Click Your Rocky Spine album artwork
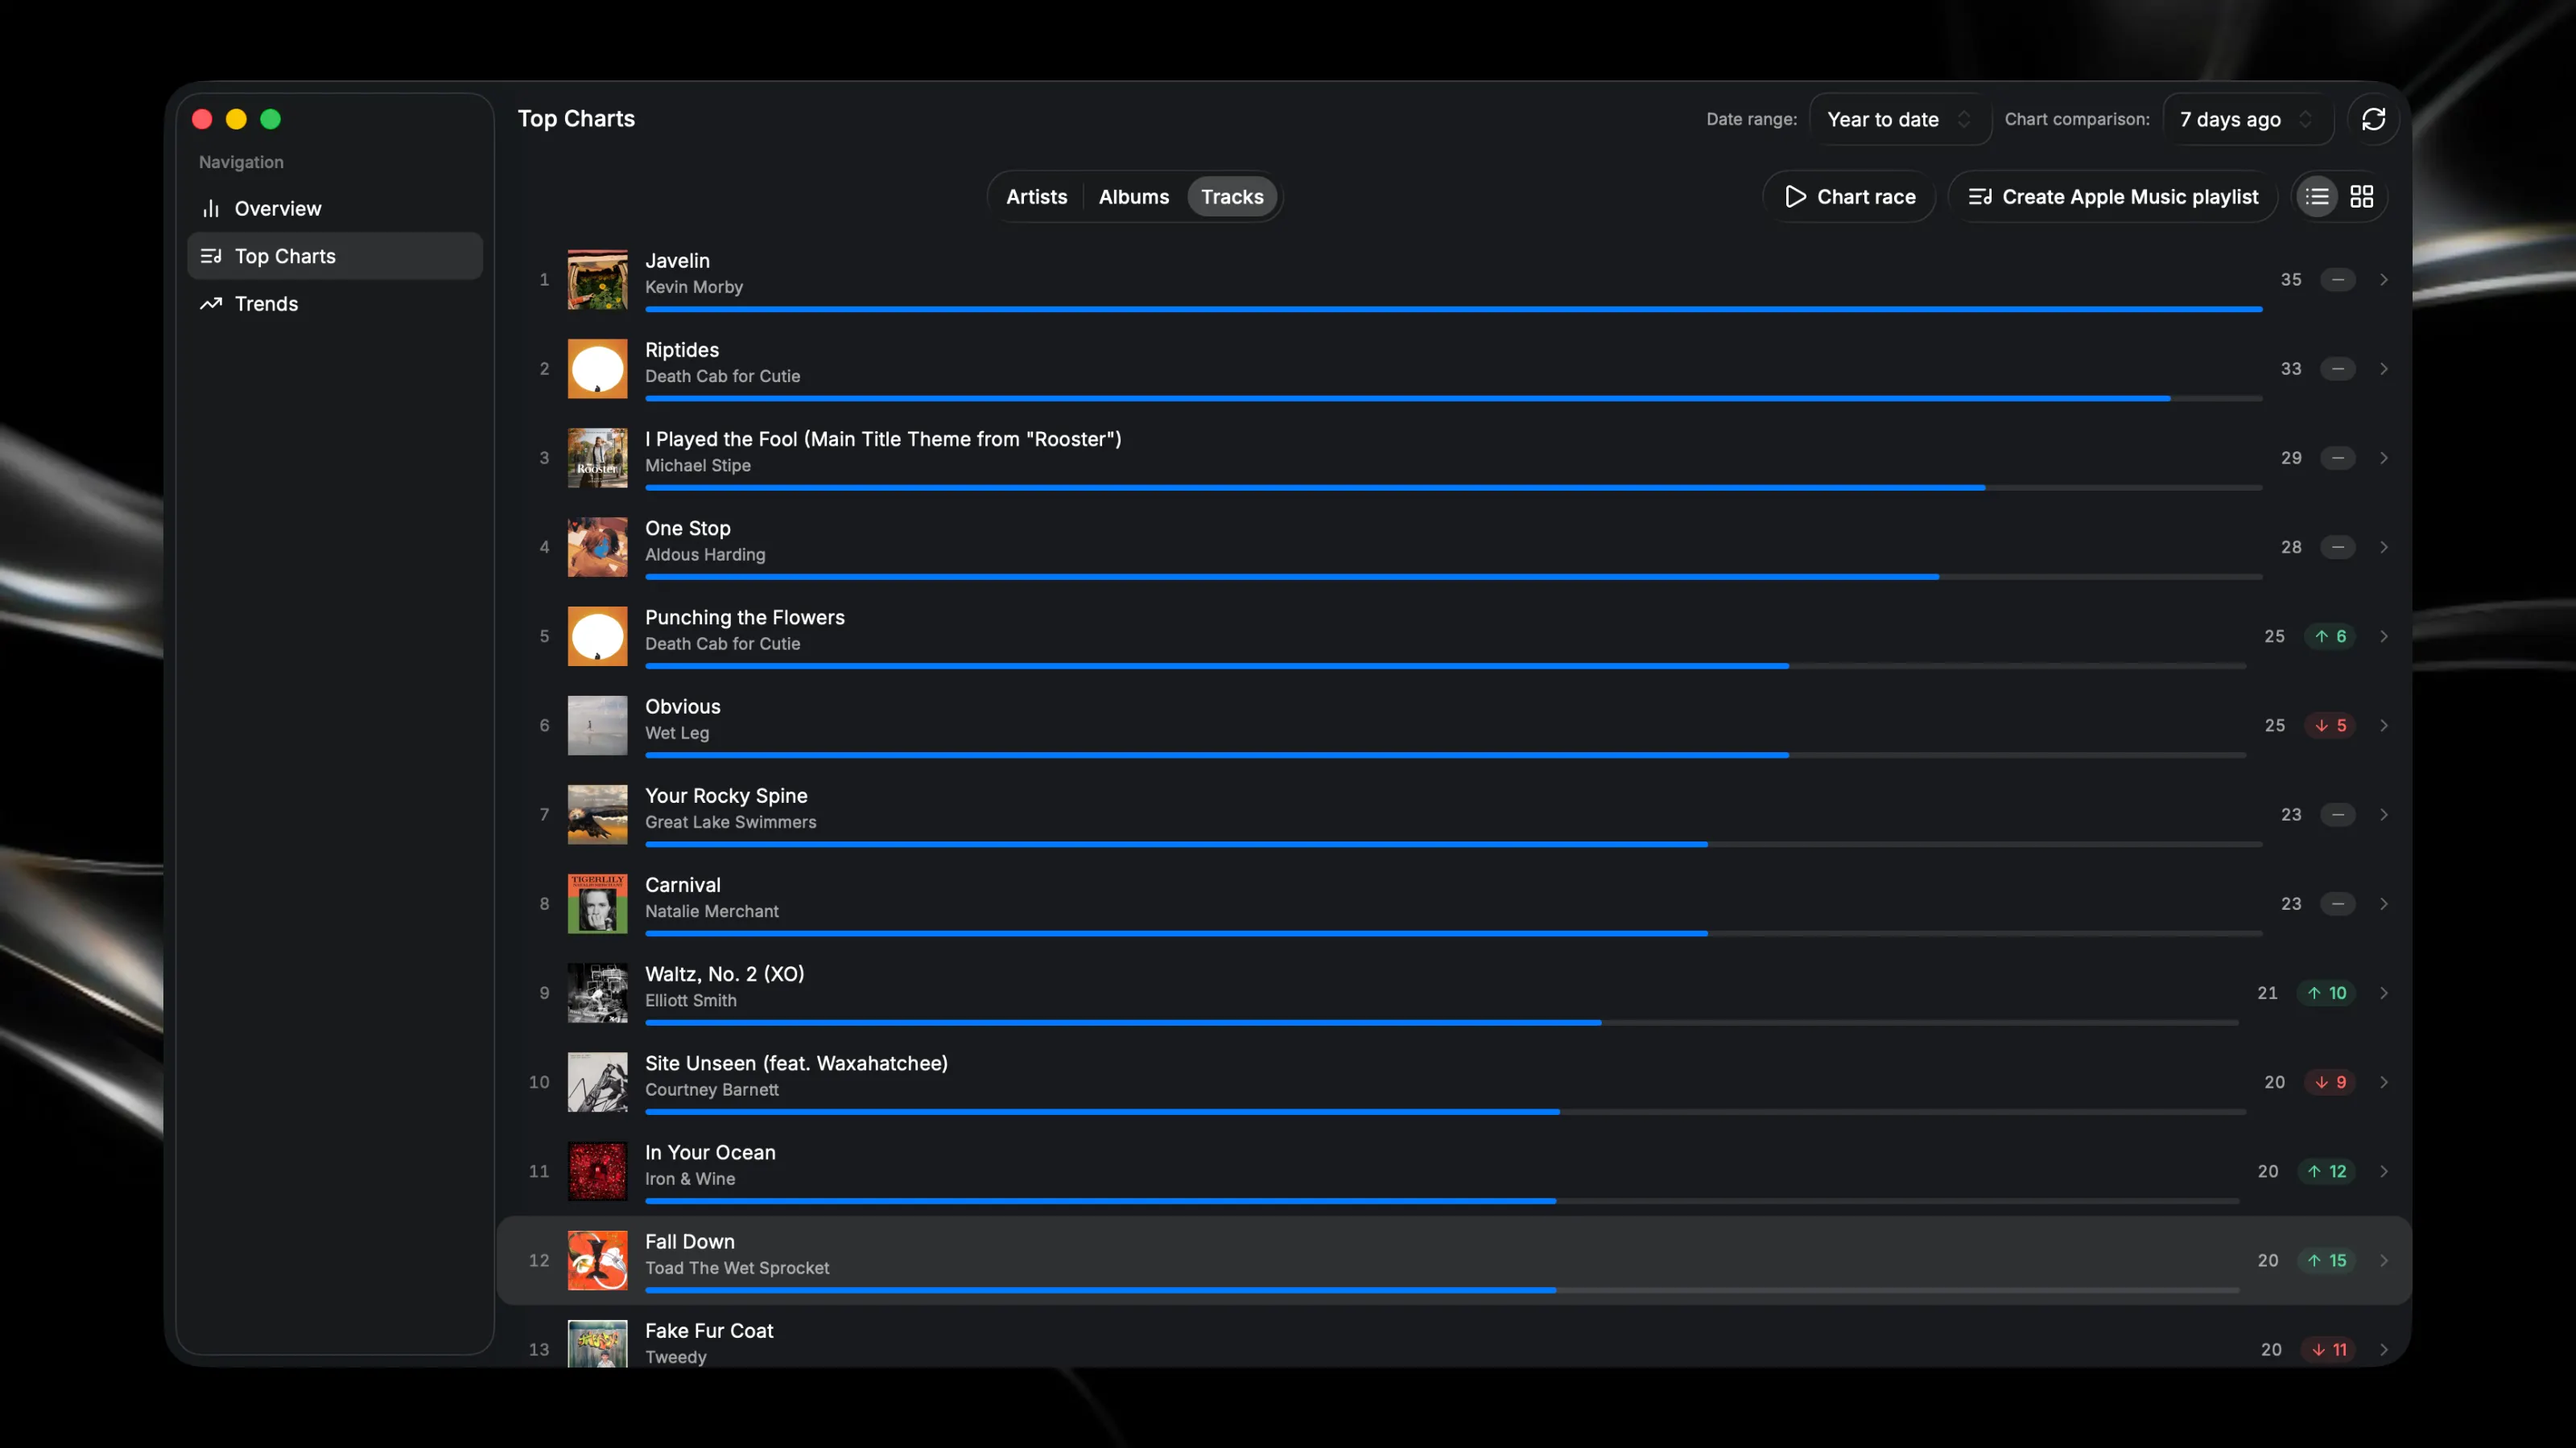The height and width of the screenshot is (1448, 2576). [x=597, y=814]
